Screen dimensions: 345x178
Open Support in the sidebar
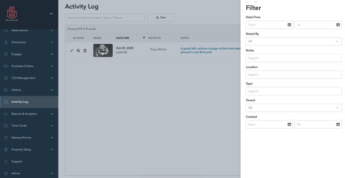(29, 162)
